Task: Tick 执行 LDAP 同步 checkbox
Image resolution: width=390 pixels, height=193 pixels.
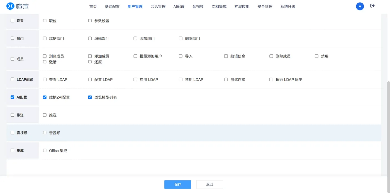Action: [x=271, y=79]
